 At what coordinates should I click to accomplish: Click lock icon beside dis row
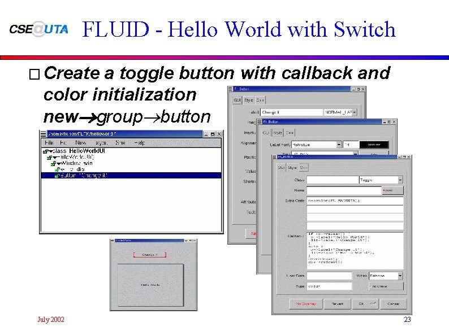tap(57, 169)
